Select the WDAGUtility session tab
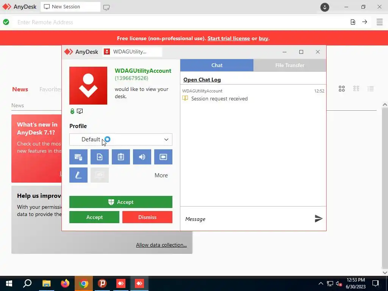The image size is (388, 291). 132,52
